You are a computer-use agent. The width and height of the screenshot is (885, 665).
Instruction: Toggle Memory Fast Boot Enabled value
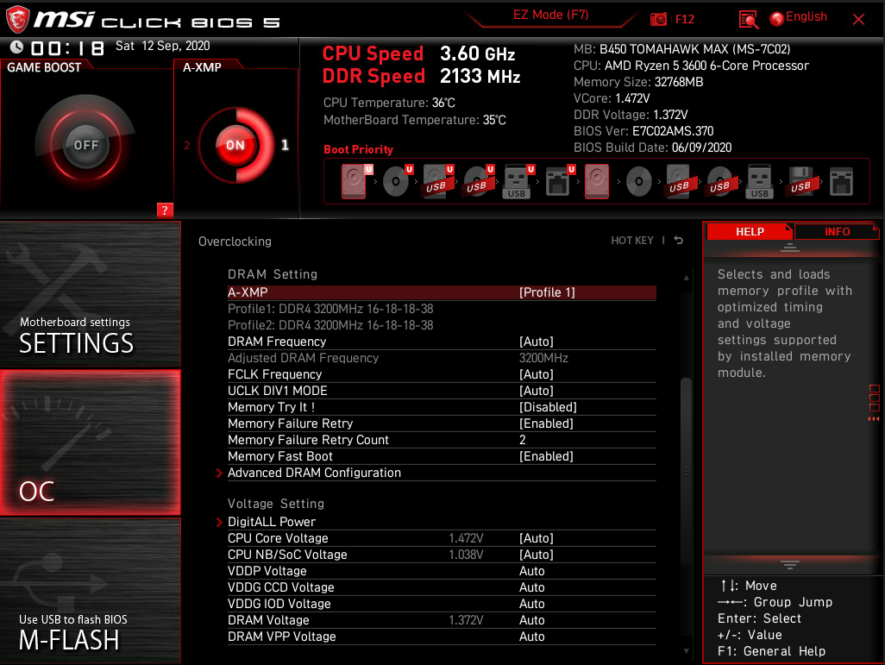(546, 456)
